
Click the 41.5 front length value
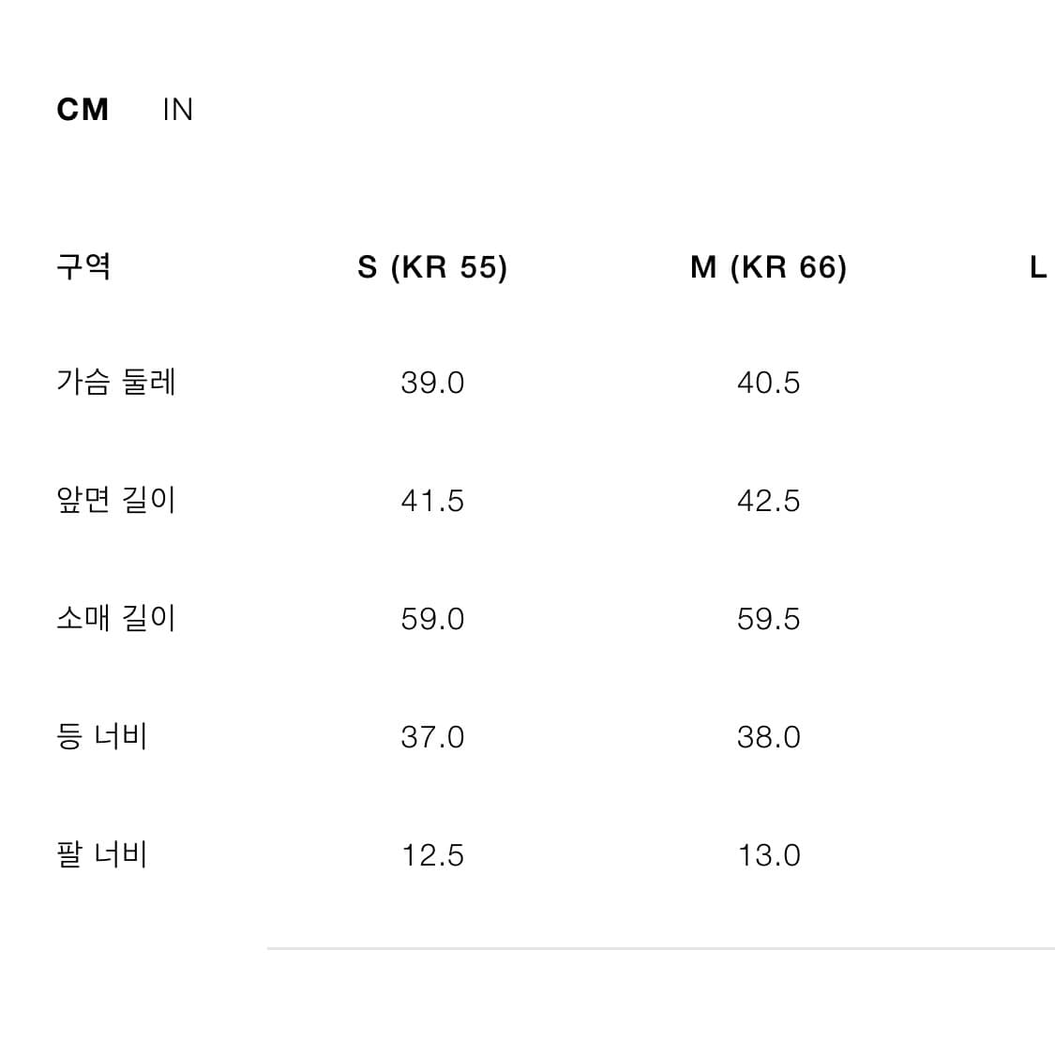[x=433, y=500]
